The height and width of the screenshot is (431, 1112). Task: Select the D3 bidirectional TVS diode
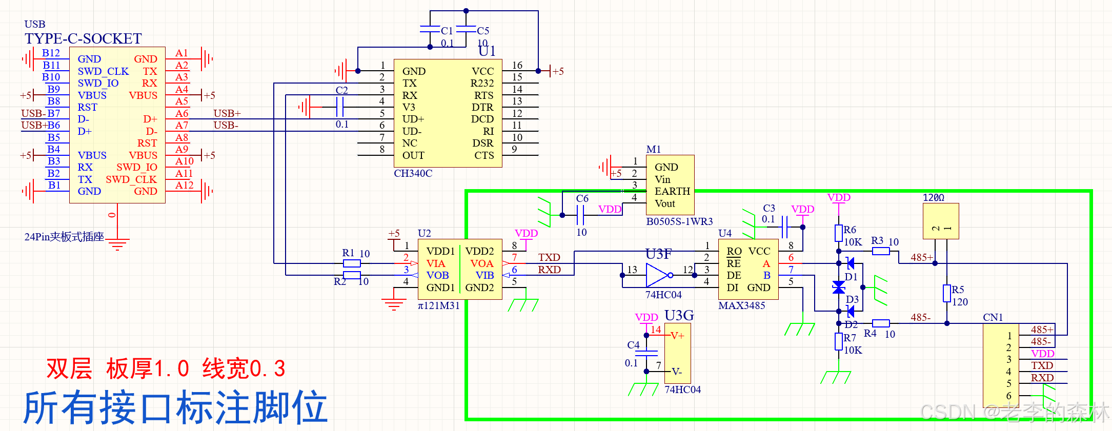[x=839, y=287]
